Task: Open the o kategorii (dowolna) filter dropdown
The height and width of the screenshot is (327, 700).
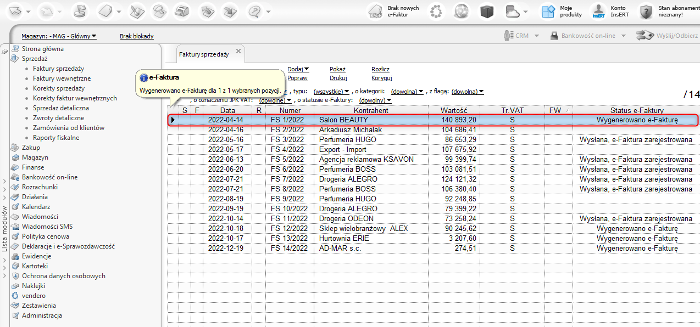Action: pyautogui.click(x=407, y=92)
